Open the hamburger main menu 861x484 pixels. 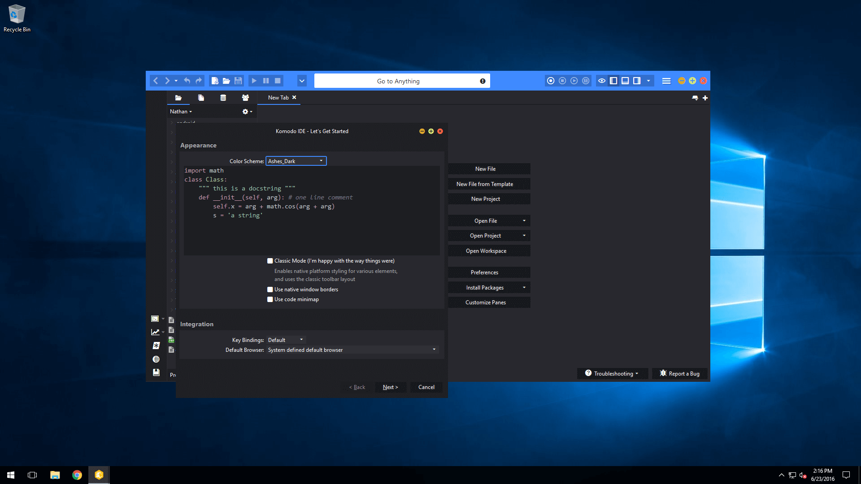pos(666,81)
